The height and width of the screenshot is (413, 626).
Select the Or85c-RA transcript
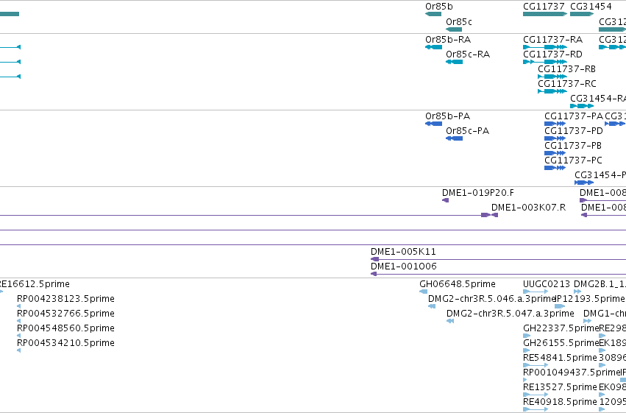(x=455, y=62)
